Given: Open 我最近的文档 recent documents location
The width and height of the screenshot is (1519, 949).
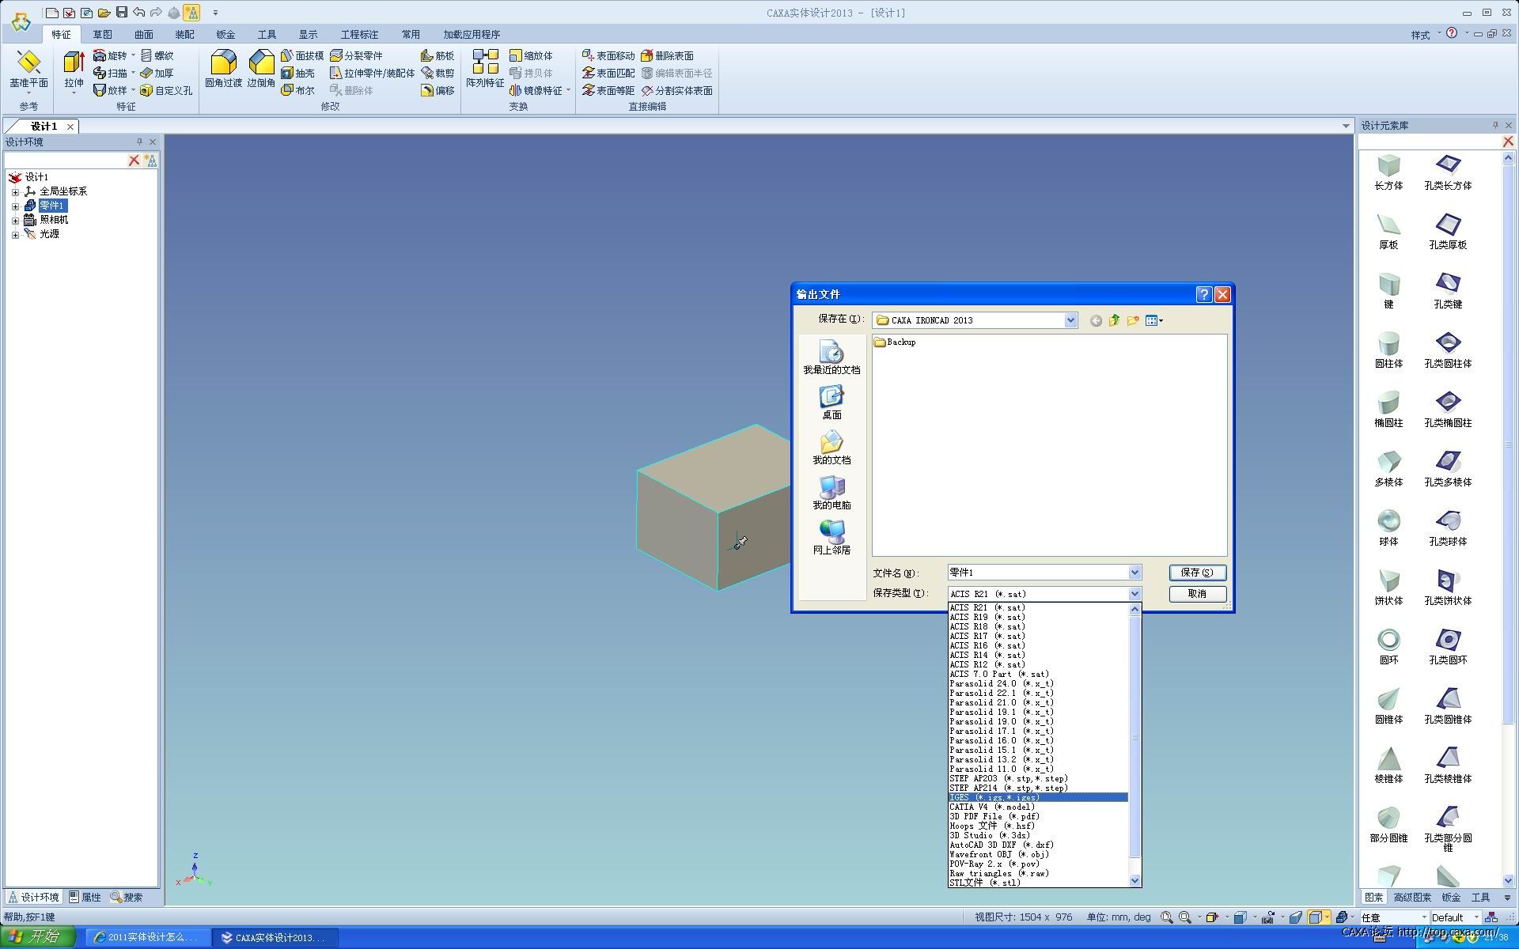Looking at the screenshot, I should click(x=831, y=357).
